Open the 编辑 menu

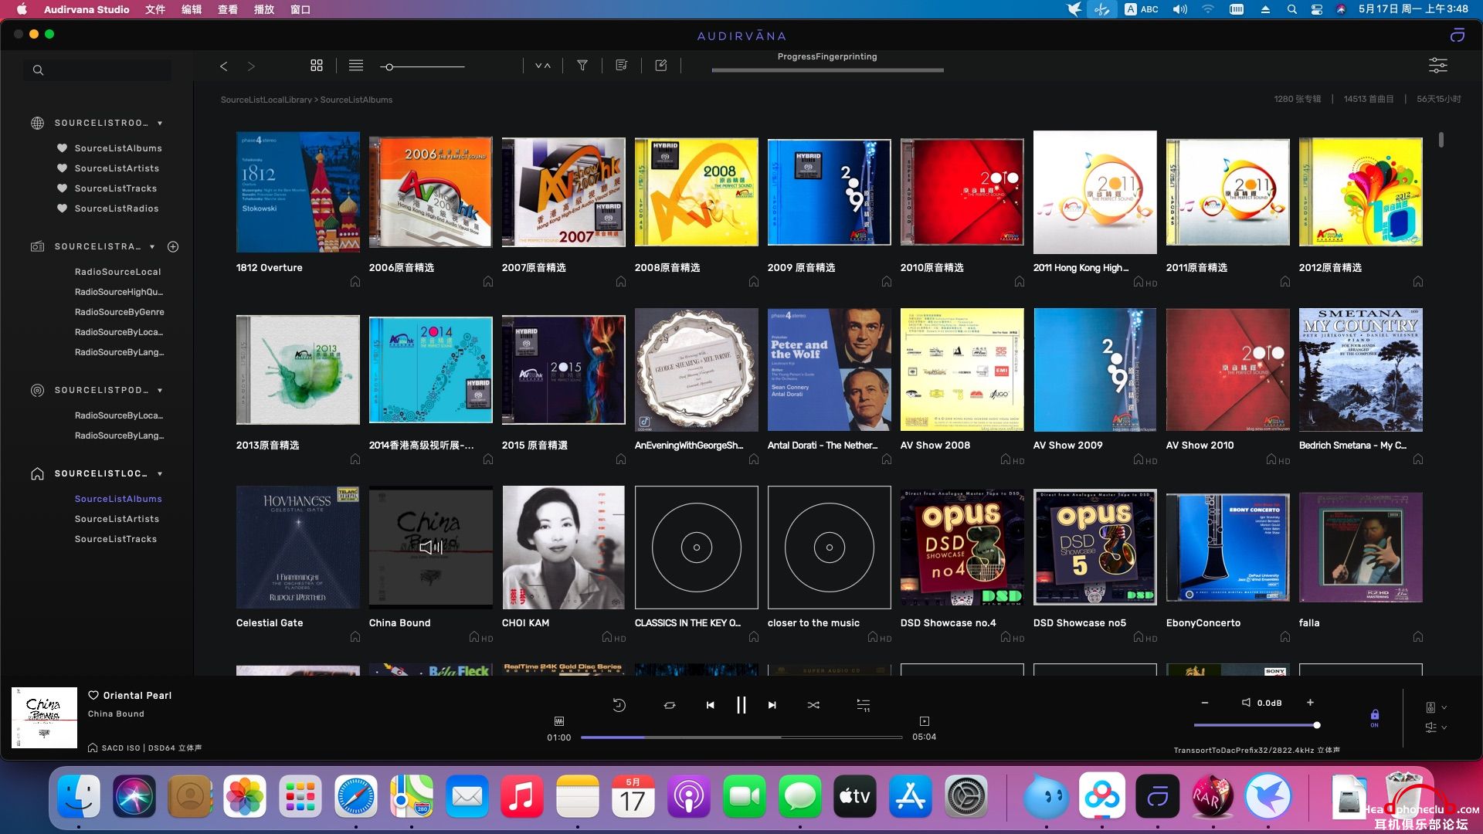pyautogui.click(x=192, y=9)
